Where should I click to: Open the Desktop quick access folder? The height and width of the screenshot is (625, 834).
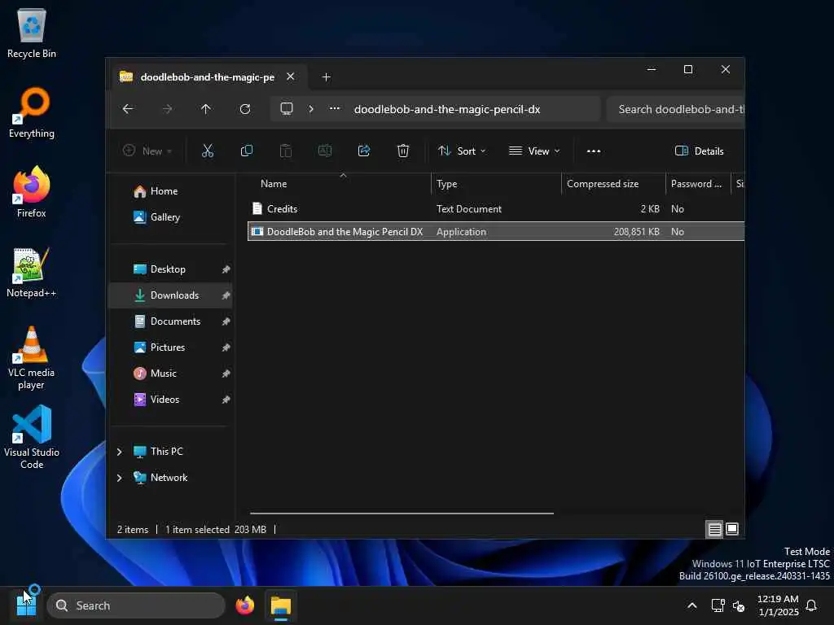pyautogui.click(x=170, y=269)
